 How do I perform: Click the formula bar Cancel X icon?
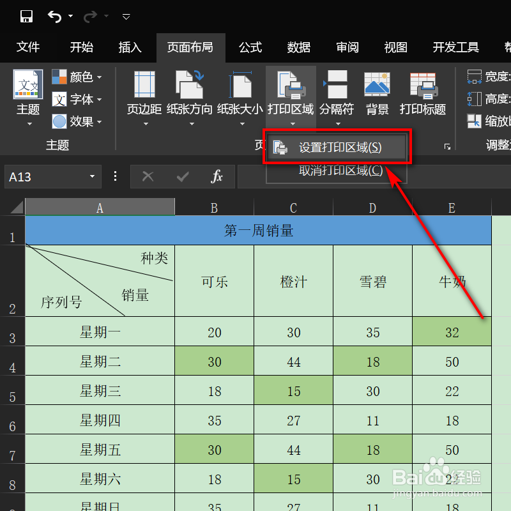(148, 177)
